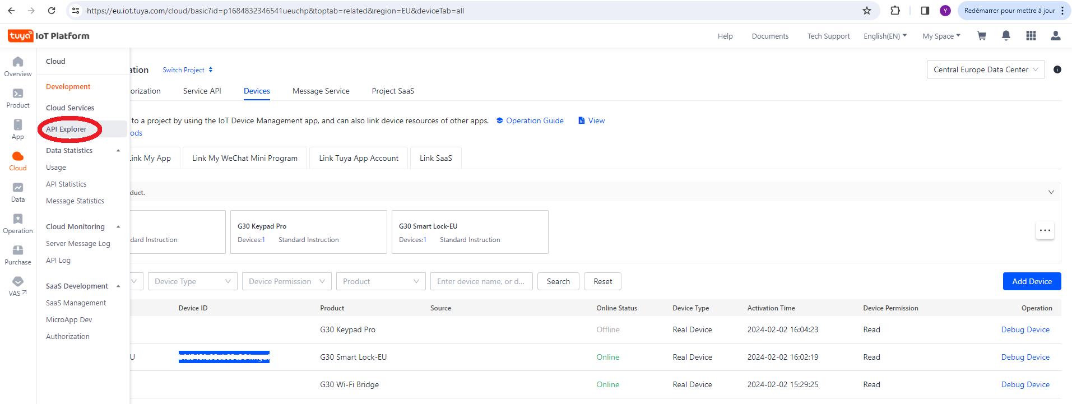The height and width of the screenshot is (404, 1072).
Task: Switch to Service API tab
Action: (x=202, y=91)
